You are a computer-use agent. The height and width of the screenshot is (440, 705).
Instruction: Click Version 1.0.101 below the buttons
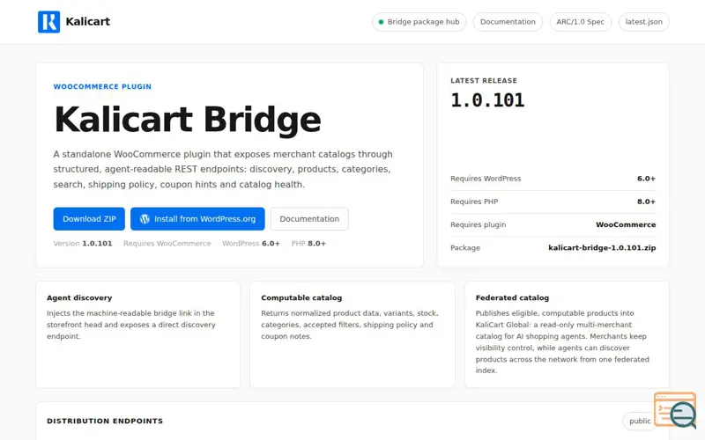83,244
